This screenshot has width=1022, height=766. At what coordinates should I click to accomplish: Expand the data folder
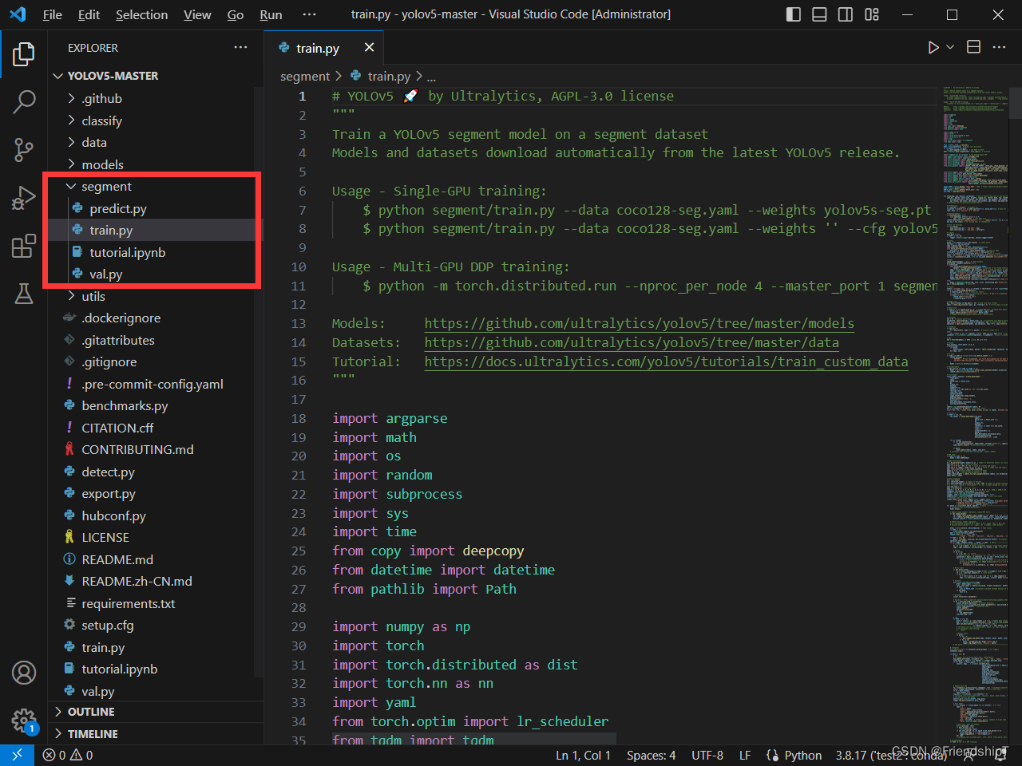click(x=155, y=142)
